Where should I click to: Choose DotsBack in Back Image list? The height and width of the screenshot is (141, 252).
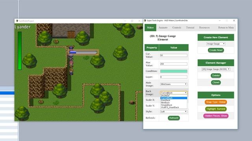coord(174,100)
